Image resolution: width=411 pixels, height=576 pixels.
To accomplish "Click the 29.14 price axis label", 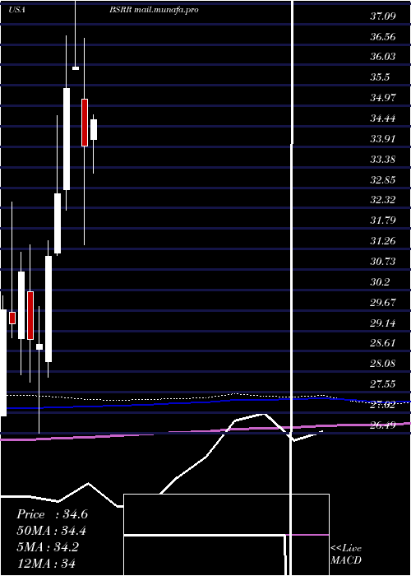I will pyautogui.click(x=383, y=323).
